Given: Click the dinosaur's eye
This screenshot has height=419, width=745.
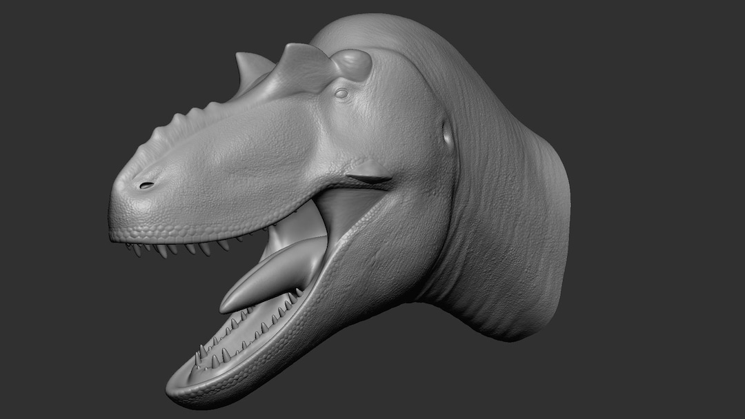Looking at the screenshot, I should [339, 93].
